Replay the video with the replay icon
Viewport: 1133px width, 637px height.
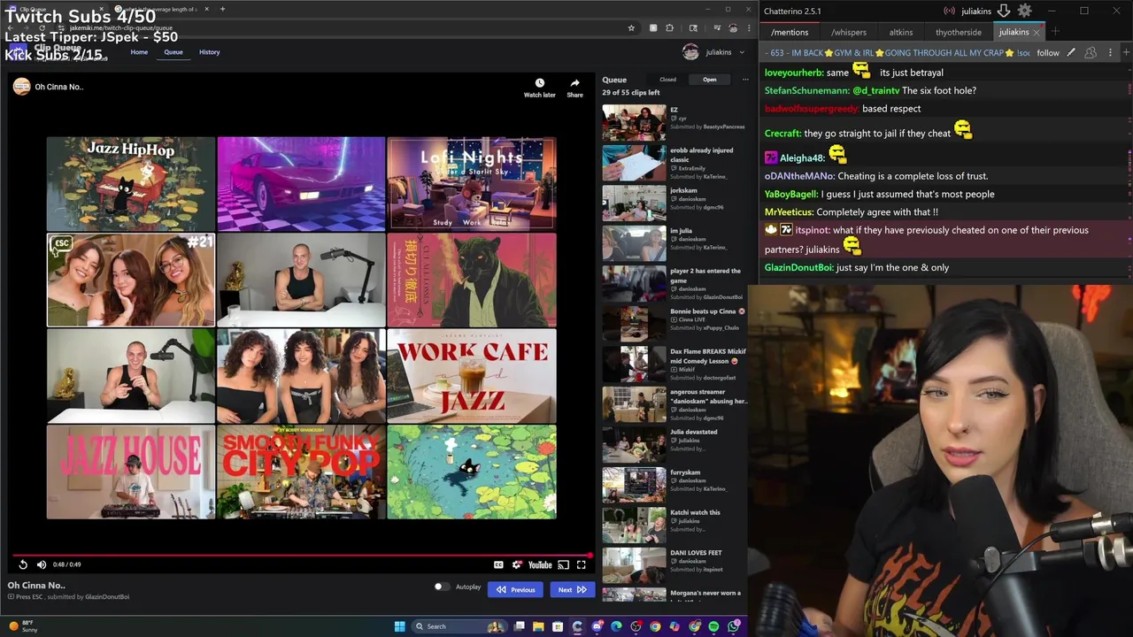click(x=23, y=564)
